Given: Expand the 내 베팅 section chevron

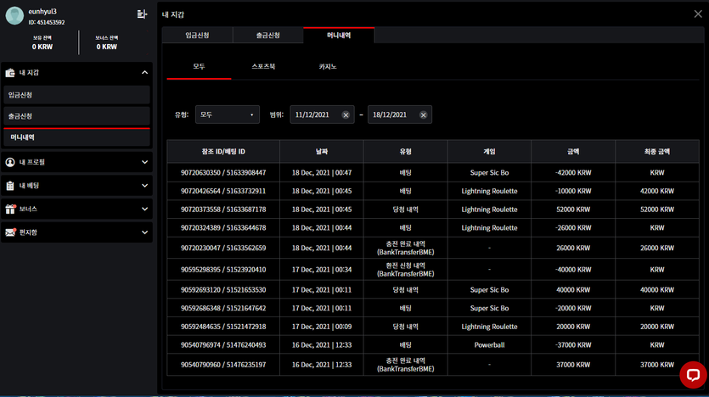Looking at the screenshot, I should coord(144,186).
